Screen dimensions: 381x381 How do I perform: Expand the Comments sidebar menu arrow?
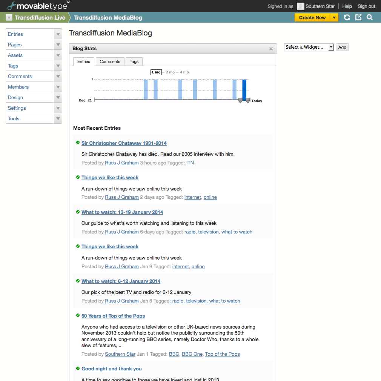tap(58, 76)
